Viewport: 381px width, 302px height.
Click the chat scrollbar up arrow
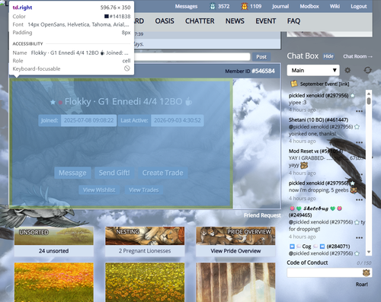click(x=369, y=94)
